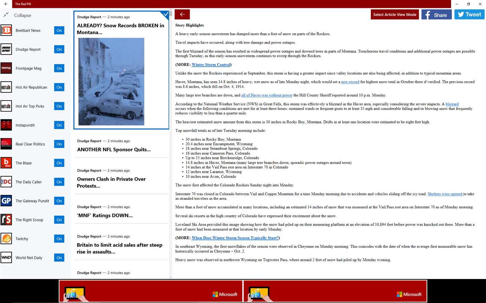
Task: Click the left Microsoft banner ad
Action: 150,291
